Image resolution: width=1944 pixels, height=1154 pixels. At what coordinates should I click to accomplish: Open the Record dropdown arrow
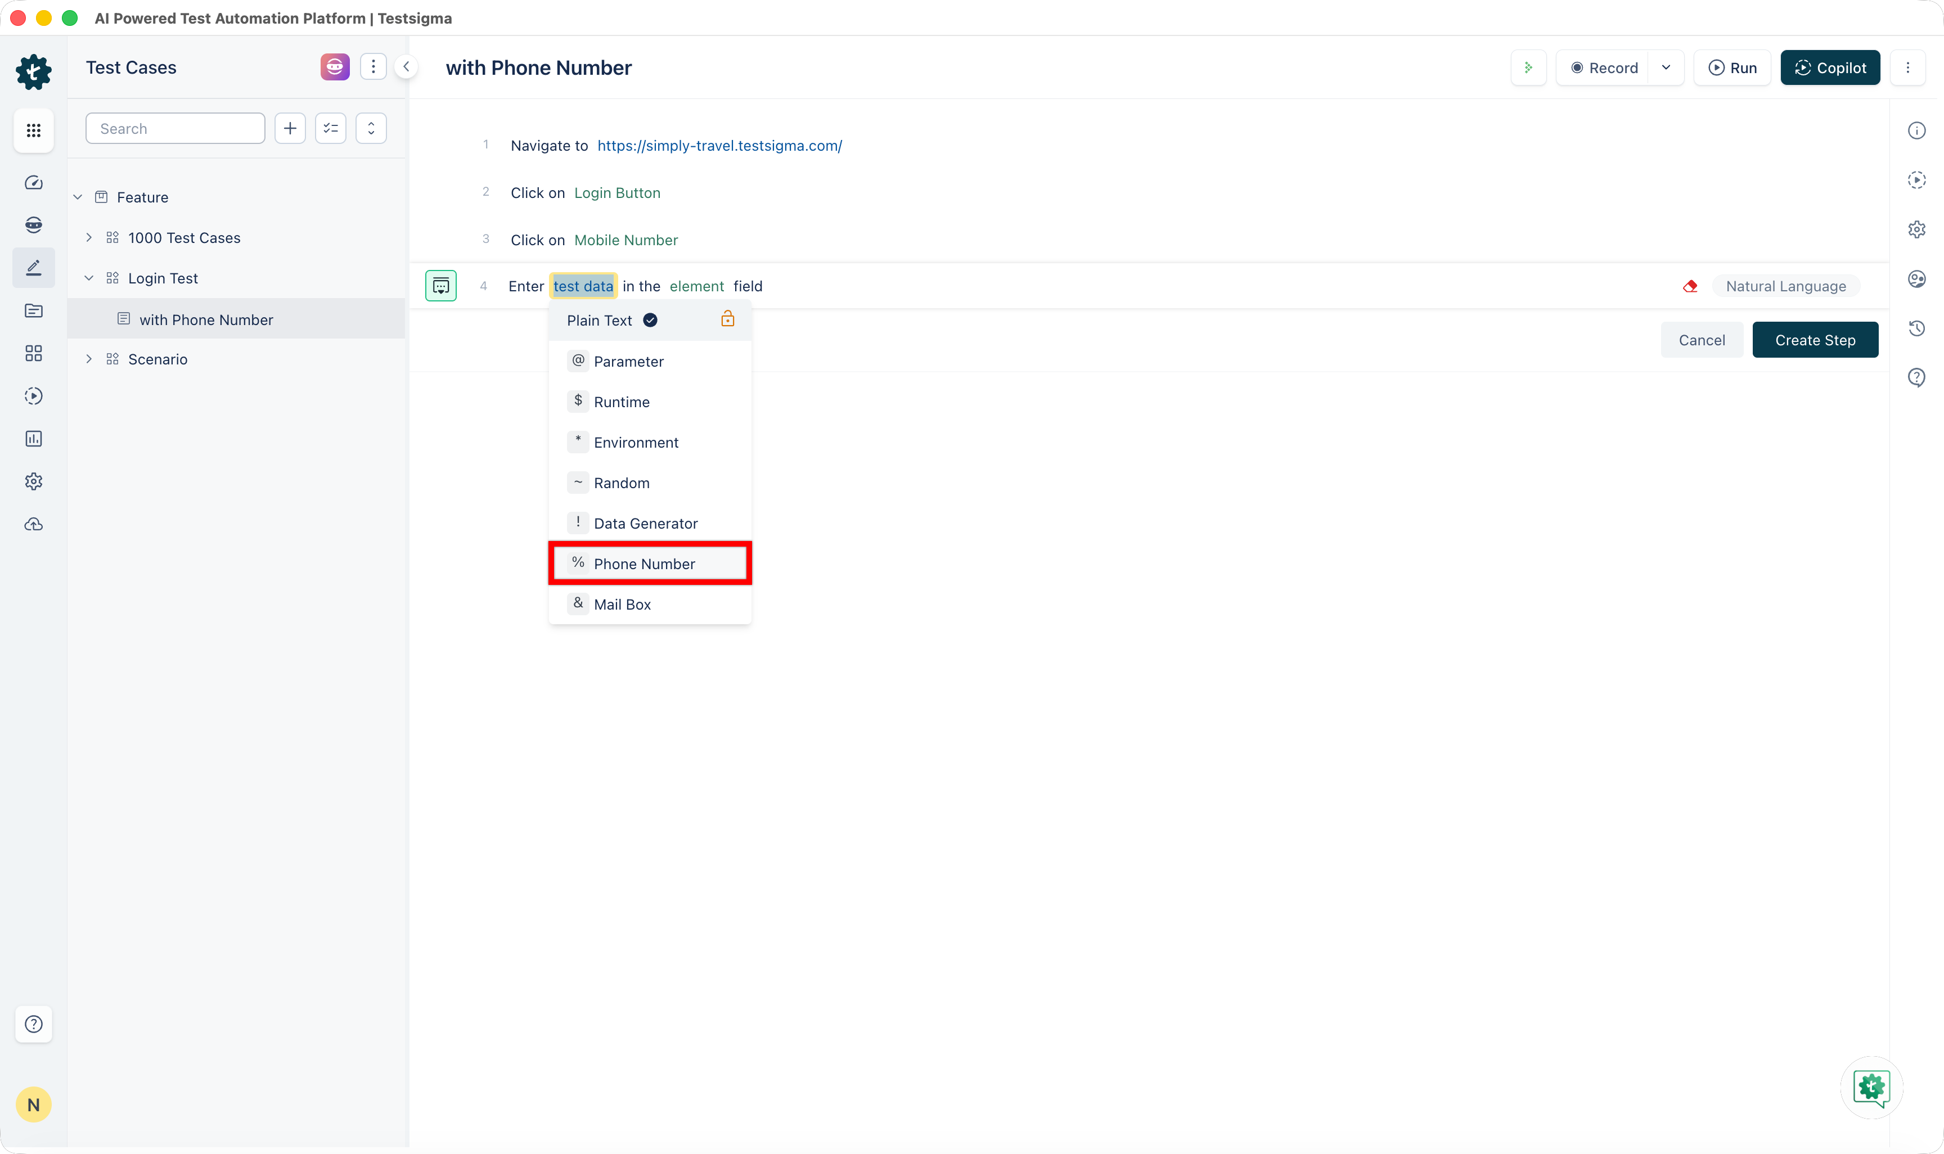click(x=1666, y=67)
